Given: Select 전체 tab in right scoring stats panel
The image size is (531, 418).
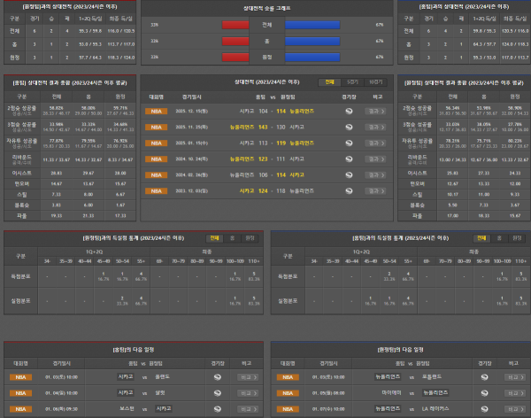Looking at the screenshot, I should [x=481, y=237].
